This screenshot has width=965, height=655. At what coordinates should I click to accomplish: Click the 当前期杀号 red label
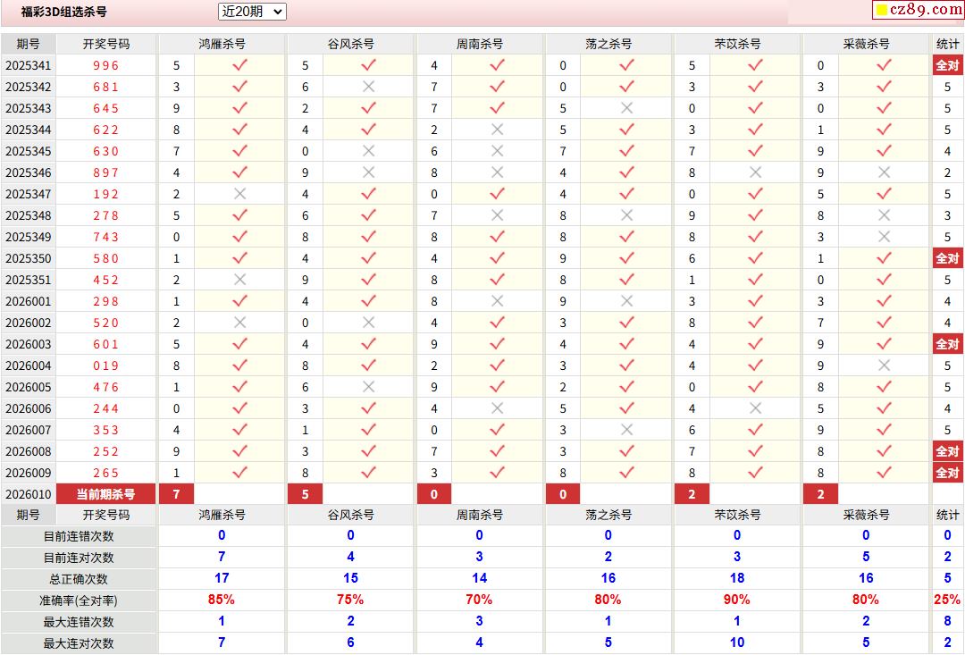(105, 494)
